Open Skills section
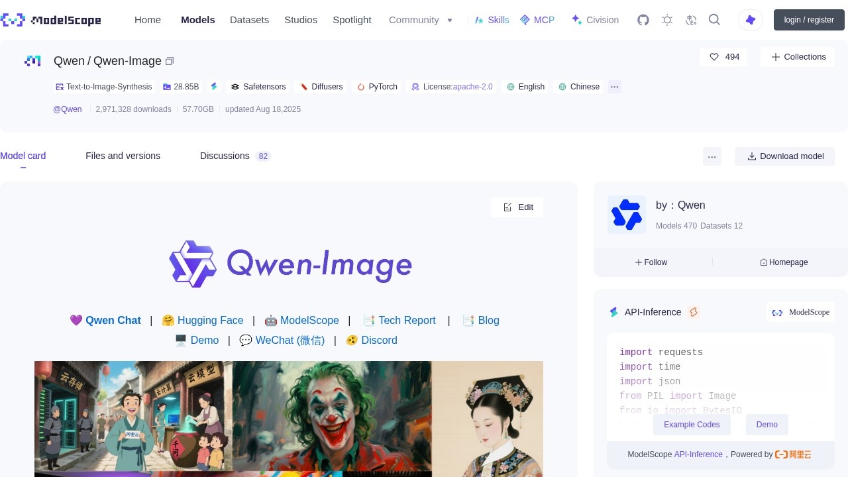848x477 pixels. pos(492,20)
